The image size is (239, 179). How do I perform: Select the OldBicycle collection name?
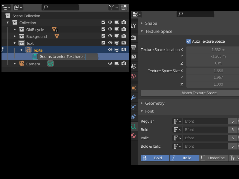pyautogui.click(x=35, y=30)
